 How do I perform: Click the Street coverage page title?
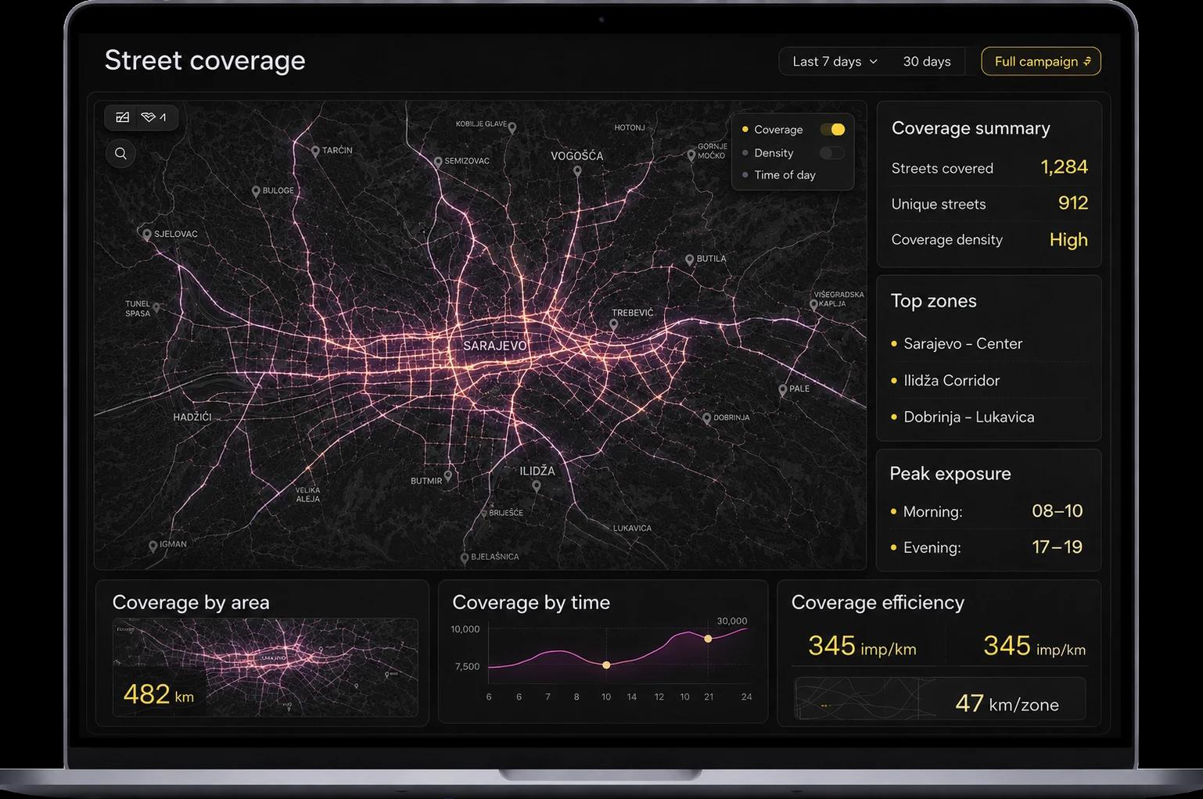point(205,60)
